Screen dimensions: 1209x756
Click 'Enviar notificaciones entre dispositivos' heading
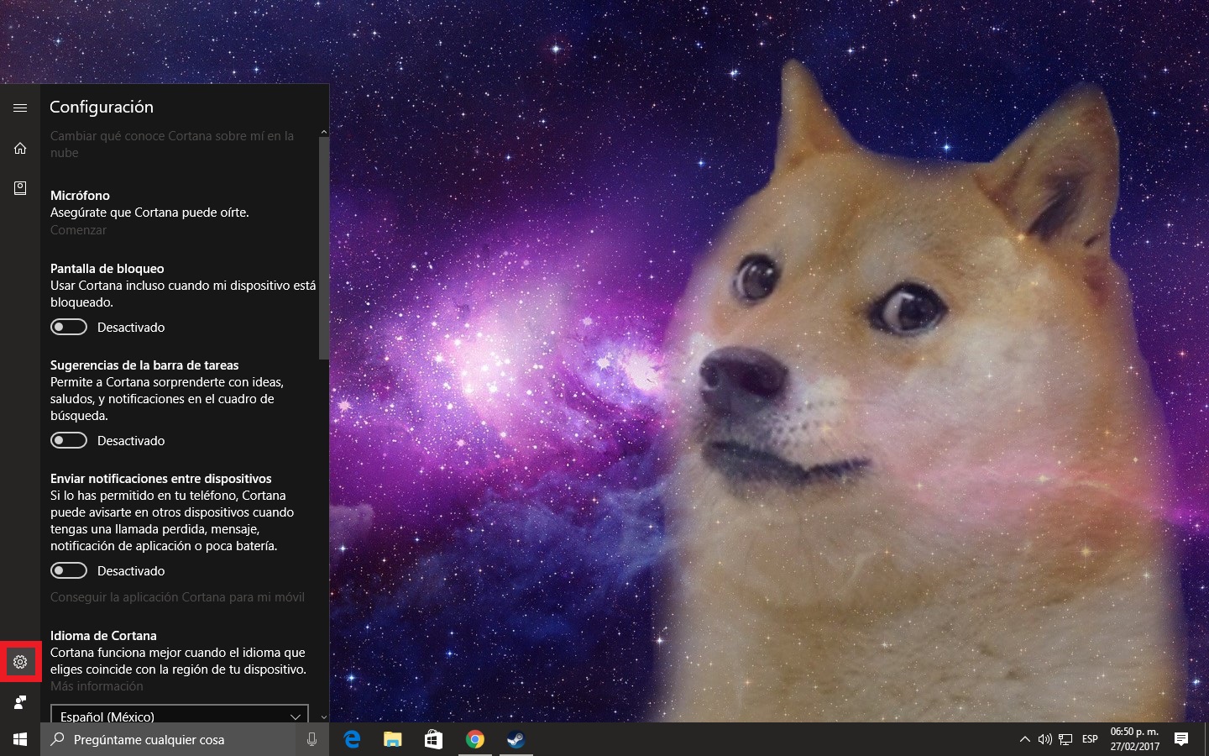click(x=161, y=479)
